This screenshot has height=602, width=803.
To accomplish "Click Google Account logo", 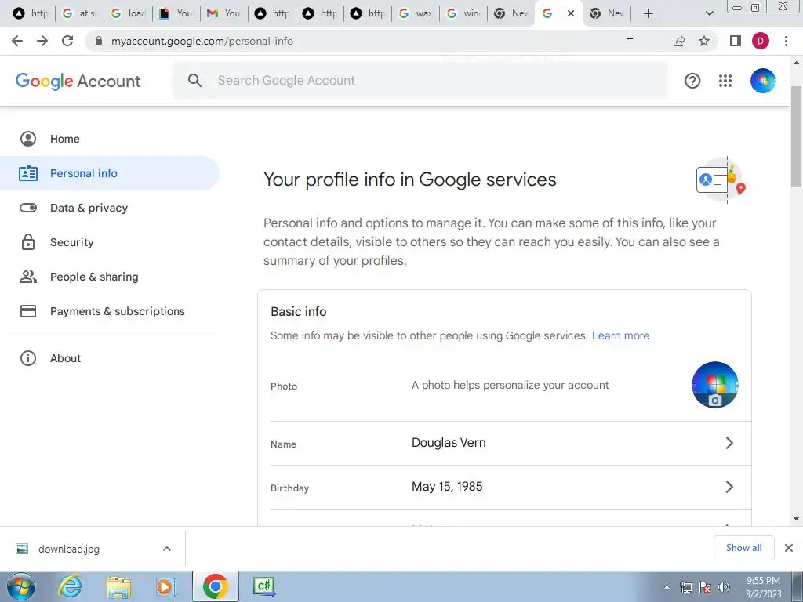I will tap(78, 81).
